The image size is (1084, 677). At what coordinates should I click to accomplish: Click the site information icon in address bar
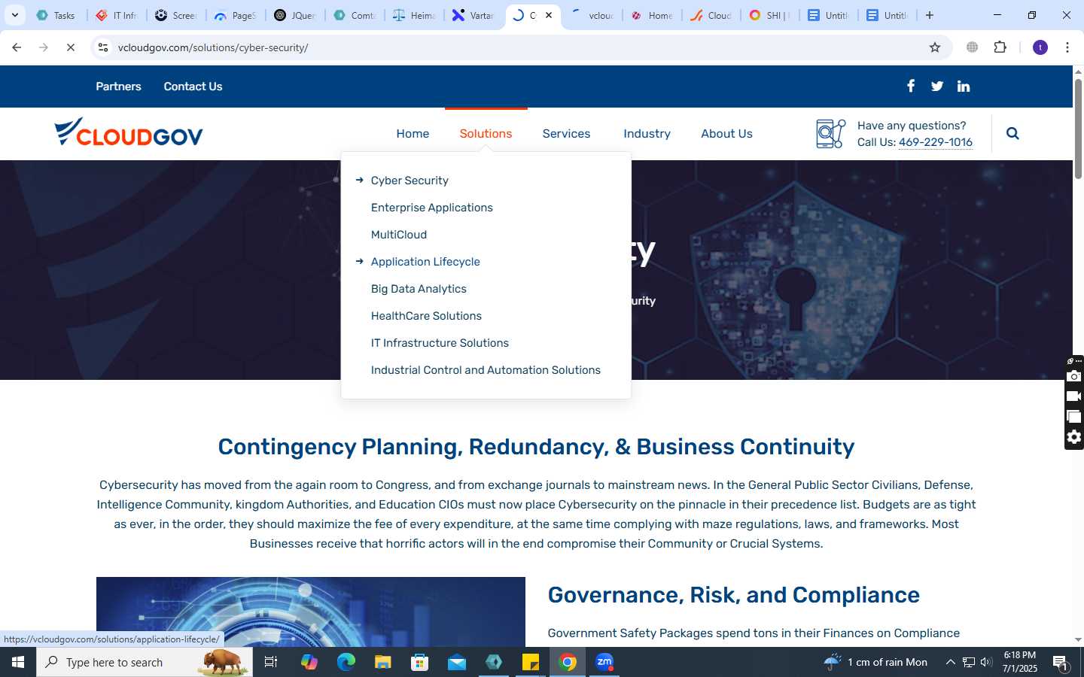103,47
